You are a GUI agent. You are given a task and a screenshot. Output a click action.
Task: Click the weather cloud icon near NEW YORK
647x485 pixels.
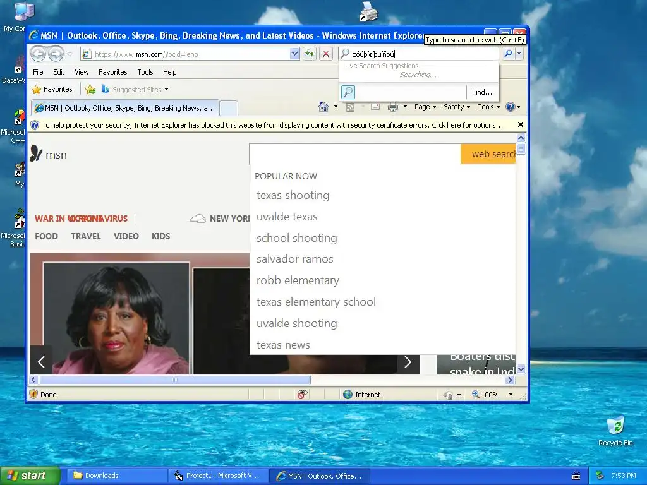198,219
